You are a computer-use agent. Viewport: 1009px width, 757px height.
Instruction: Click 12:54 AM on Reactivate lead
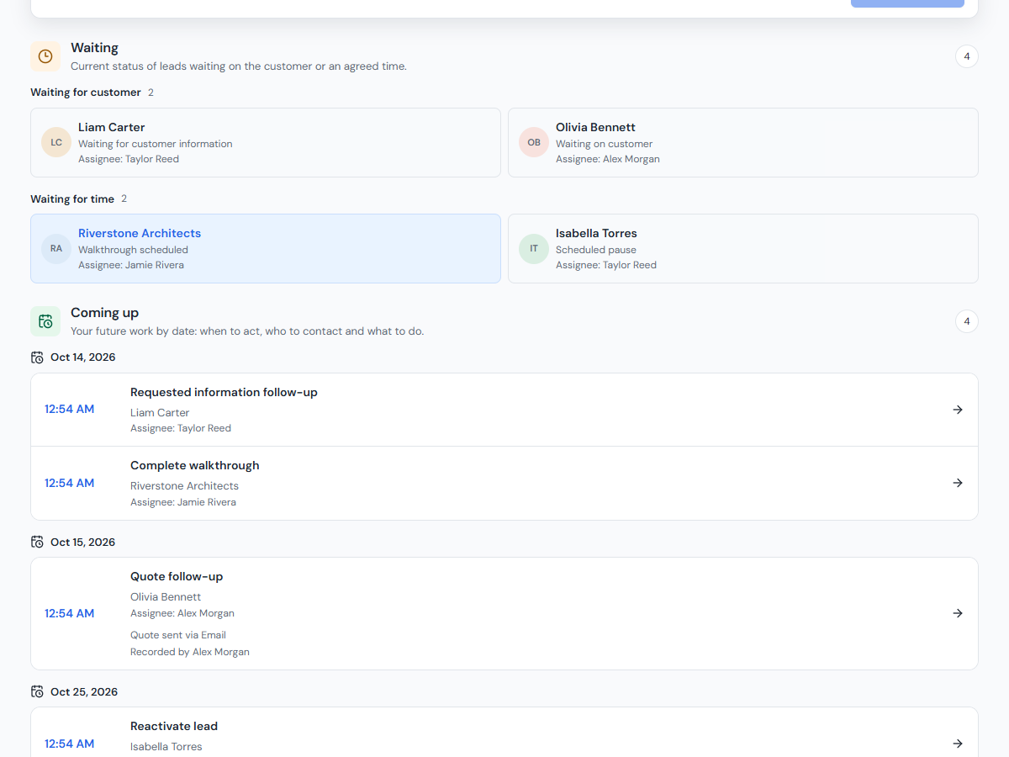(x=69, y=744)
